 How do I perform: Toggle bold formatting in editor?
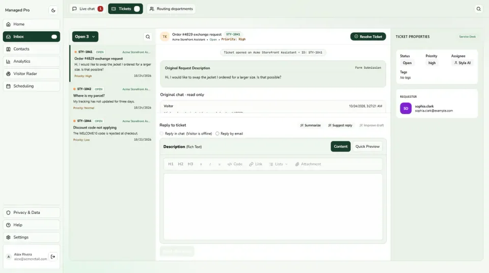(201, 164)
